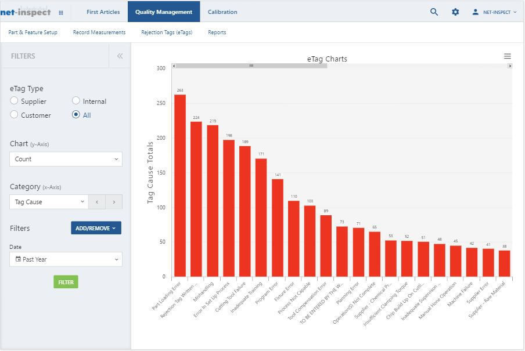This screenshot has height=351, width=525.
Task: Open the search function
Action: pyautogui.click(x=433, y=12)
